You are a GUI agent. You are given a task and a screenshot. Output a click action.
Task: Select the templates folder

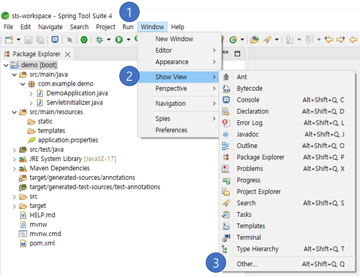click(x=52, y=130)
